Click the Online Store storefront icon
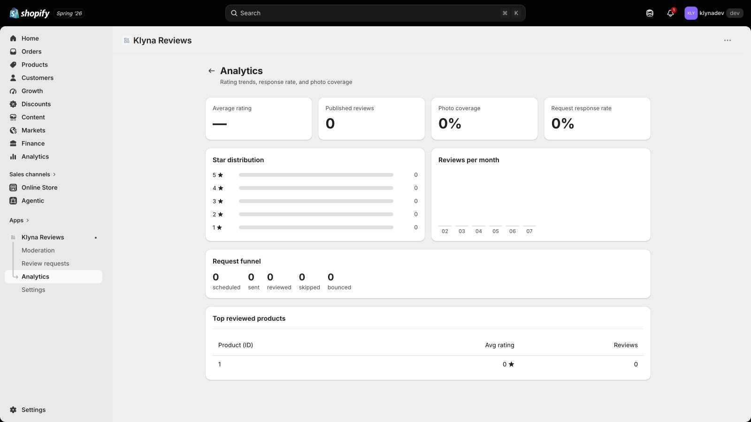 (13, 188)
